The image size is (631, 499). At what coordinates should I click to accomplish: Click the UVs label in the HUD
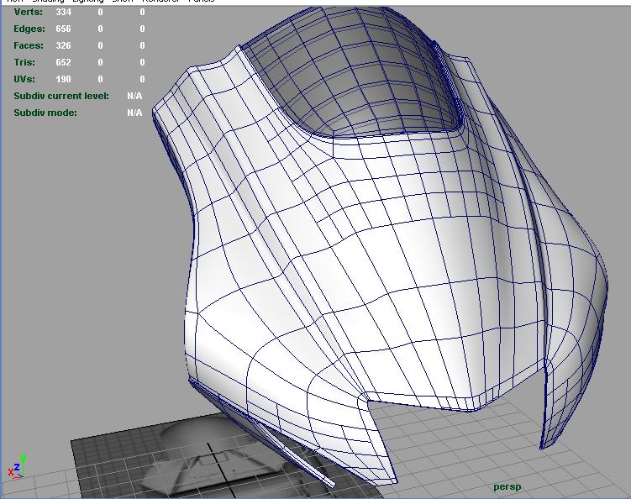click(24, 79)
